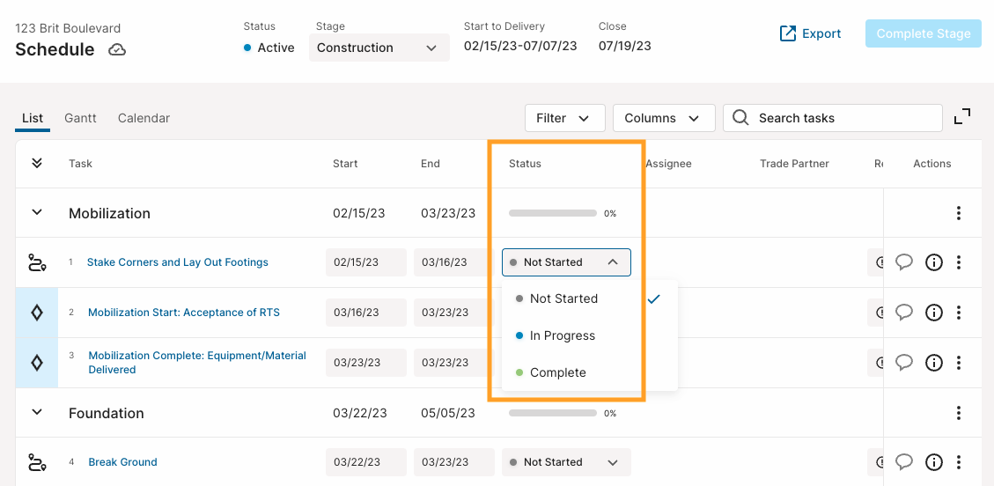Click the milestone diamond icon for Mobilization Complete
The width and height of the screenshot is (994, 486).
[37, 363]
